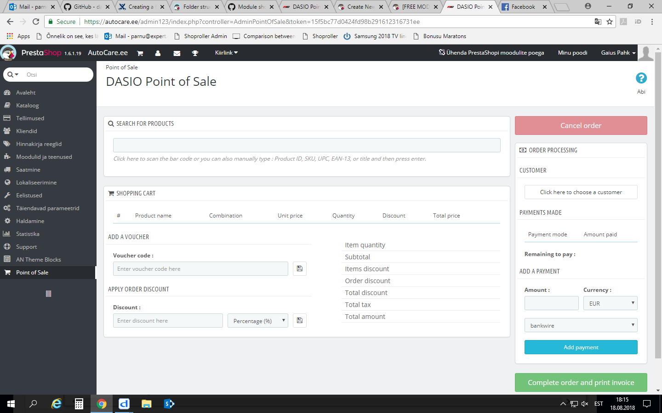Open the EUR currency dropdown
The image size is (662, 413).
point(611,303)
